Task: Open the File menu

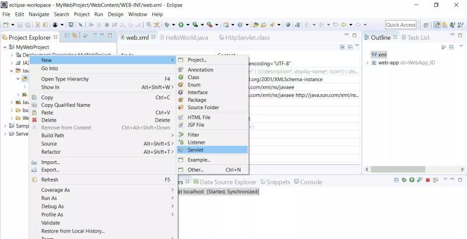Action: click(x=6, y=14)
